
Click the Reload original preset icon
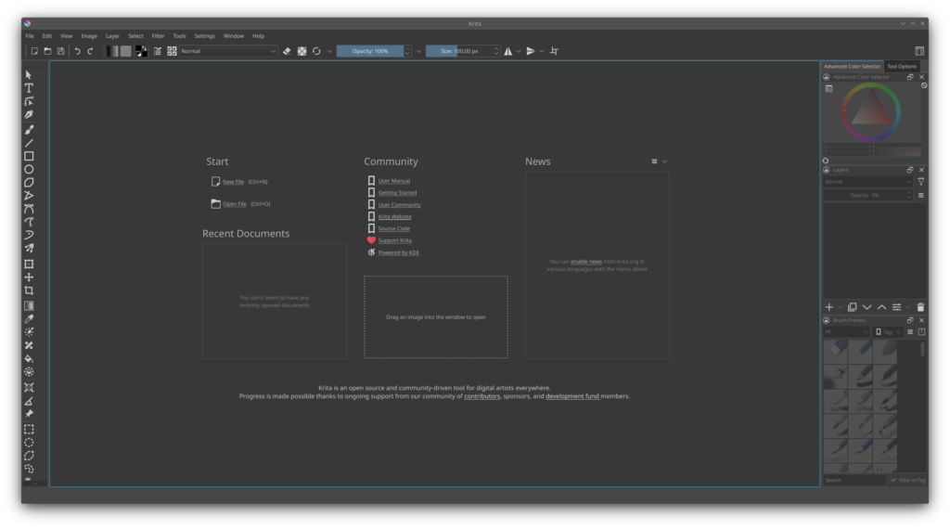click(316, 51)
